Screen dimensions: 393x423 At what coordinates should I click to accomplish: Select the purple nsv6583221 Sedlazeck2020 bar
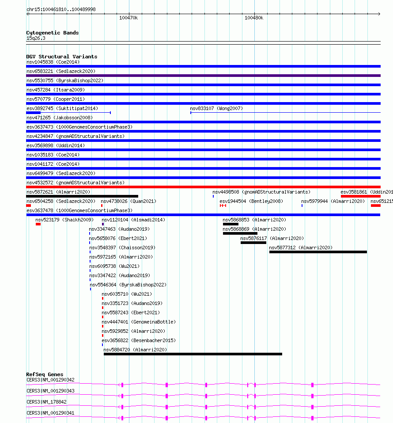click(203, 76)
